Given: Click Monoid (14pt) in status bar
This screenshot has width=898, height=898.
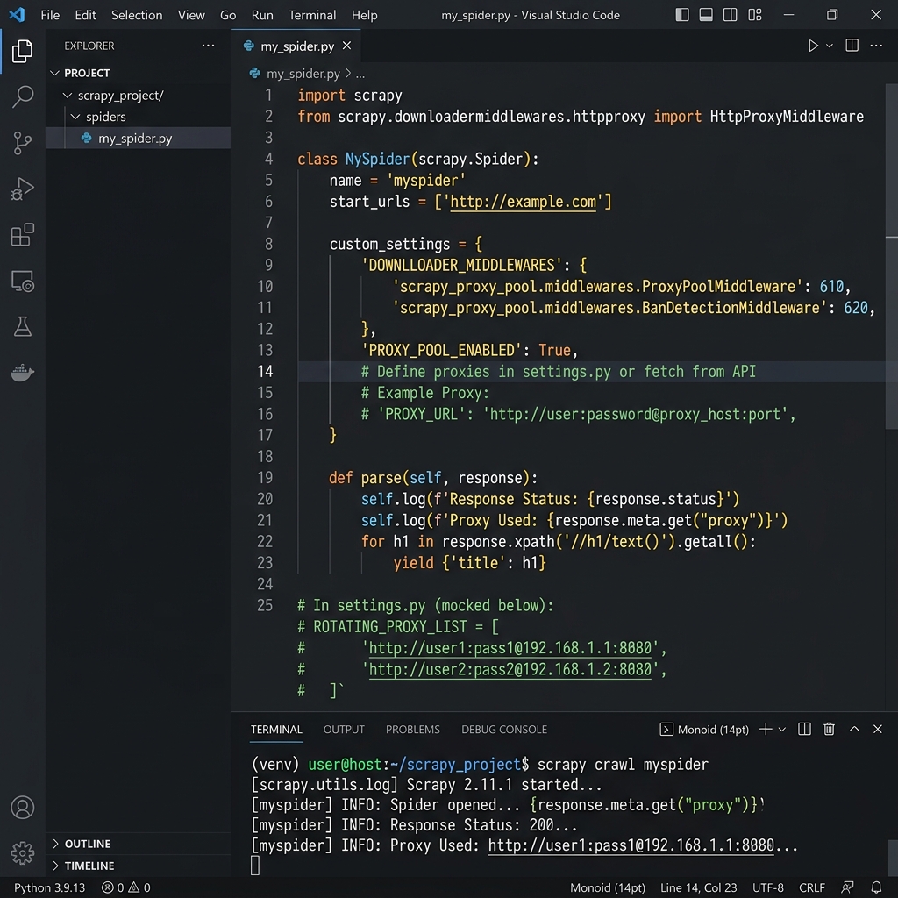Looking at the screenshot, I should coord(608,887).
